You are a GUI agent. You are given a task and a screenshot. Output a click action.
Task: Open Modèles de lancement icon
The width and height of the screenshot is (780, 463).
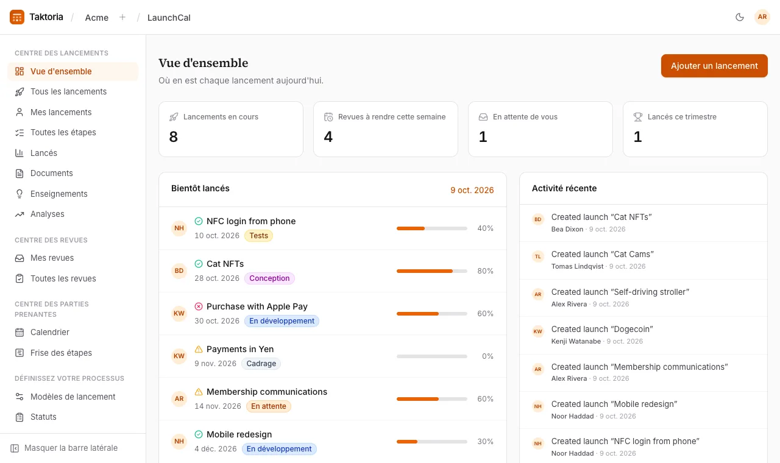[x=19, y=397]
